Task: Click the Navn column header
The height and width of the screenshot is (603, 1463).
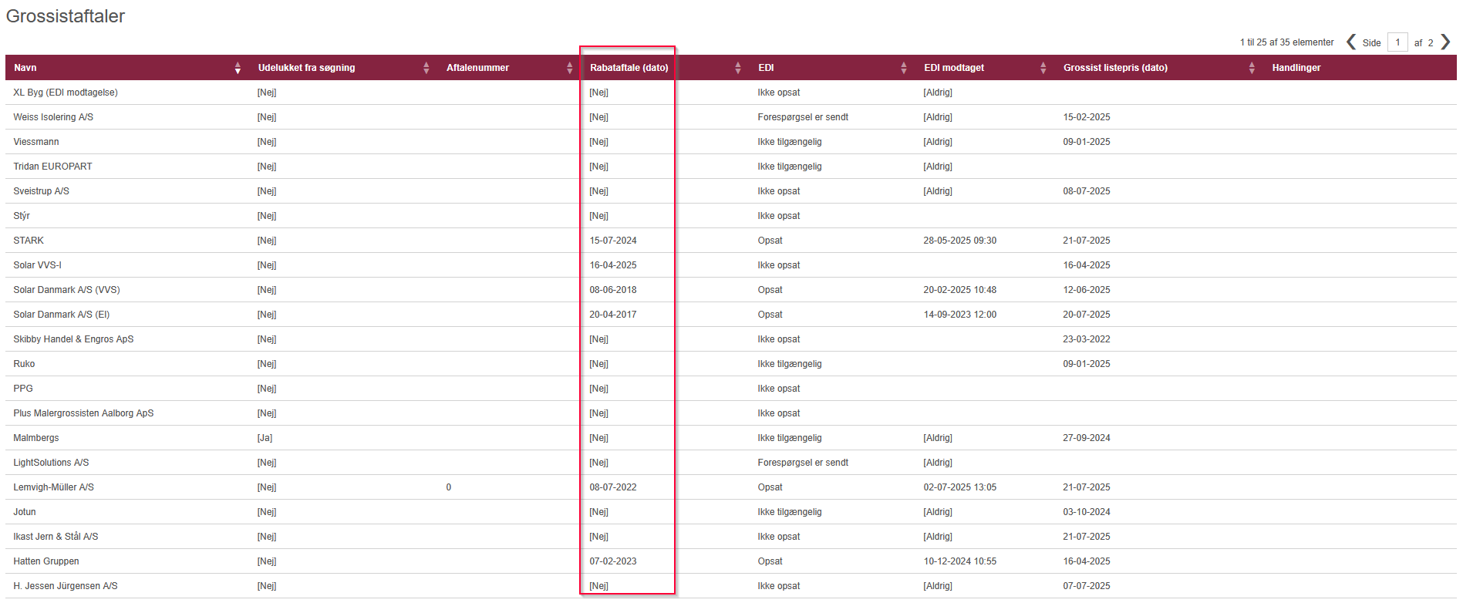Action: [x=25, y=68]
